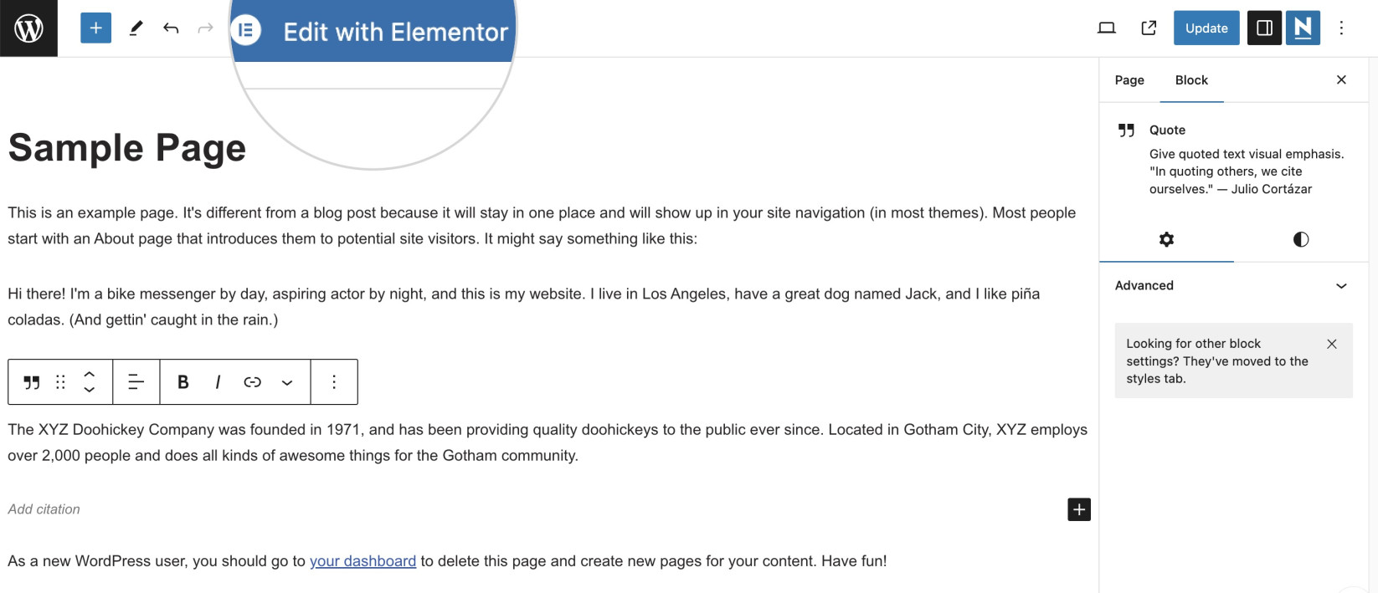Follow the your dashboard link
The height and width of the screenshot is (593, 1378).
coord(362,561)
